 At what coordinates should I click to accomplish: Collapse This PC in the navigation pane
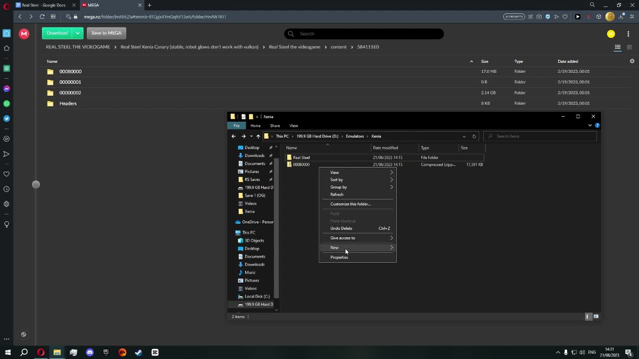pos(233,232)
